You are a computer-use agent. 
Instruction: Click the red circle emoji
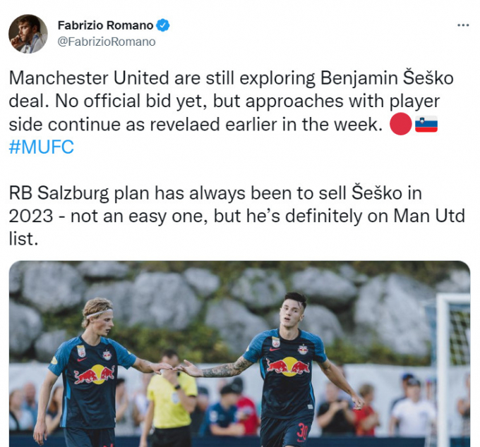401,124
